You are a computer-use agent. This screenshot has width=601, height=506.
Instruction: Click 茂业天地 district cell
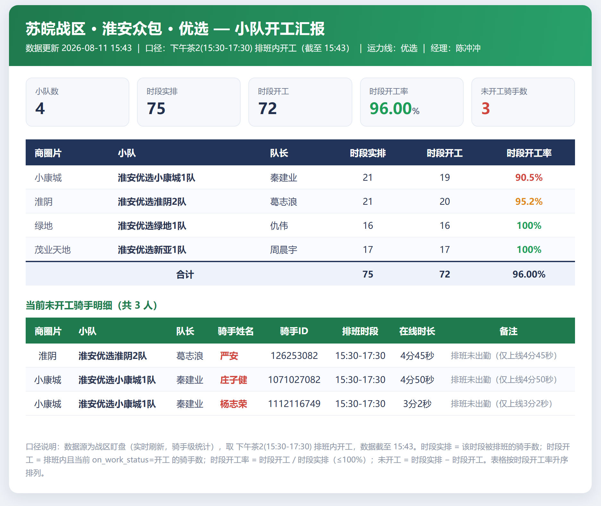53,250
